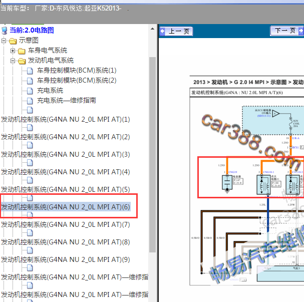Open 发动机控制系统(G4NA NU 2_0L MPI AT)(2)

pyautogui.click(x=66, y=137)
